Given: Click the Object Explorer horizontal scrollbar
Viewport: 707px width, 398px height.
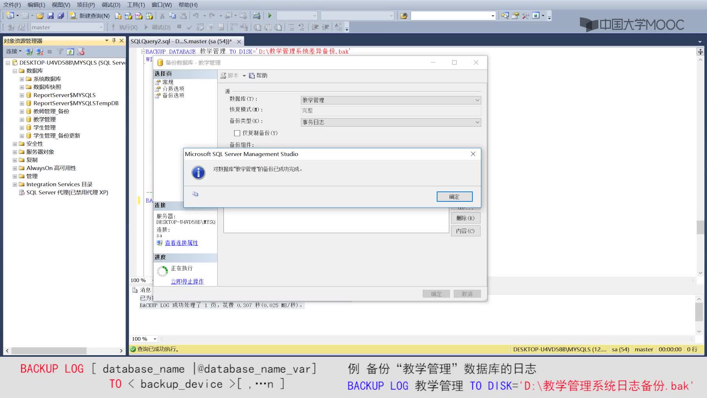Looking at the screenshot, I should pos(49,351).
